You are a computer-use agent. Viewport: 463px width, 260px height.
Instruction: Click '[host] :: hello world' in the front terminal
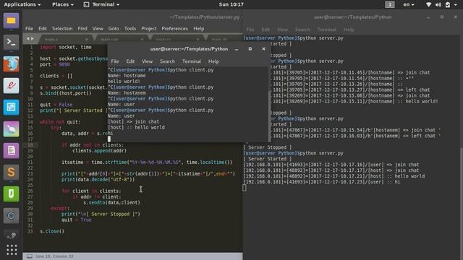pyautogui.click(x=137, y=127)
